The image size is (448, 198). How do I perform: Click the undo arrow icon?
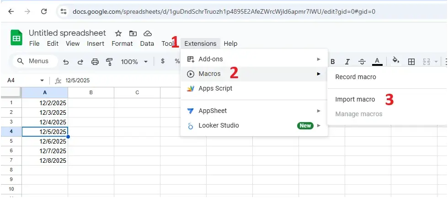66,62
